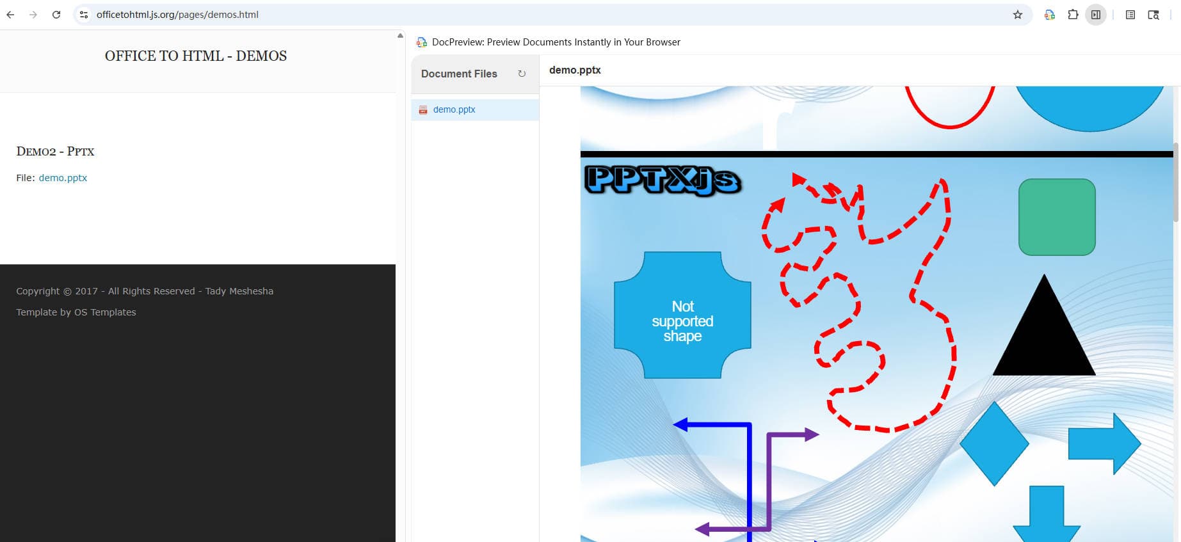Click the copyright Tady Meshesha footer text
The width and height of the screenshot is (1181, 542).
coord(145,291)
